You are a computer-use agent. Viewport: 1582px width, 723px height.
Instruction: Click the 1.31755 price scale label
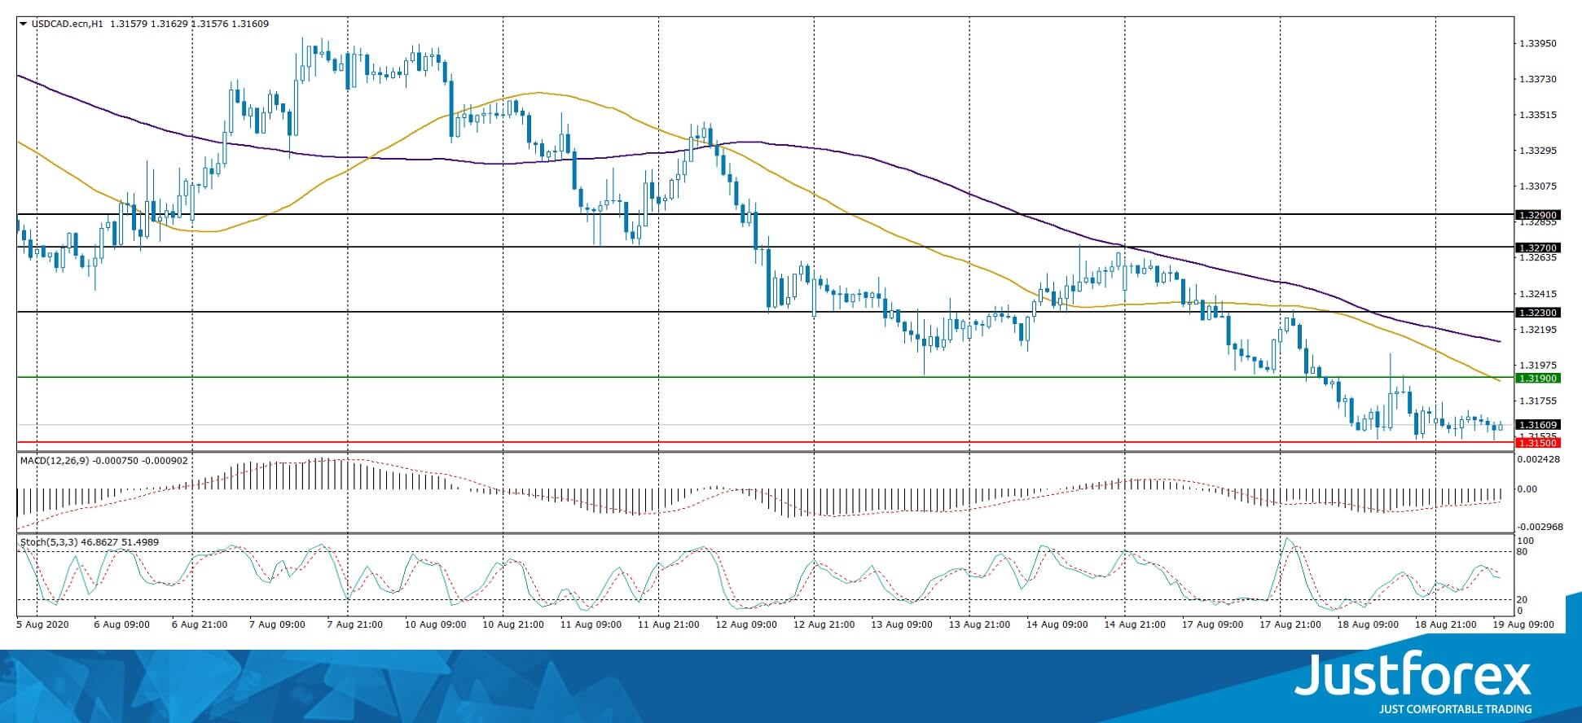tap(1539, 401)
